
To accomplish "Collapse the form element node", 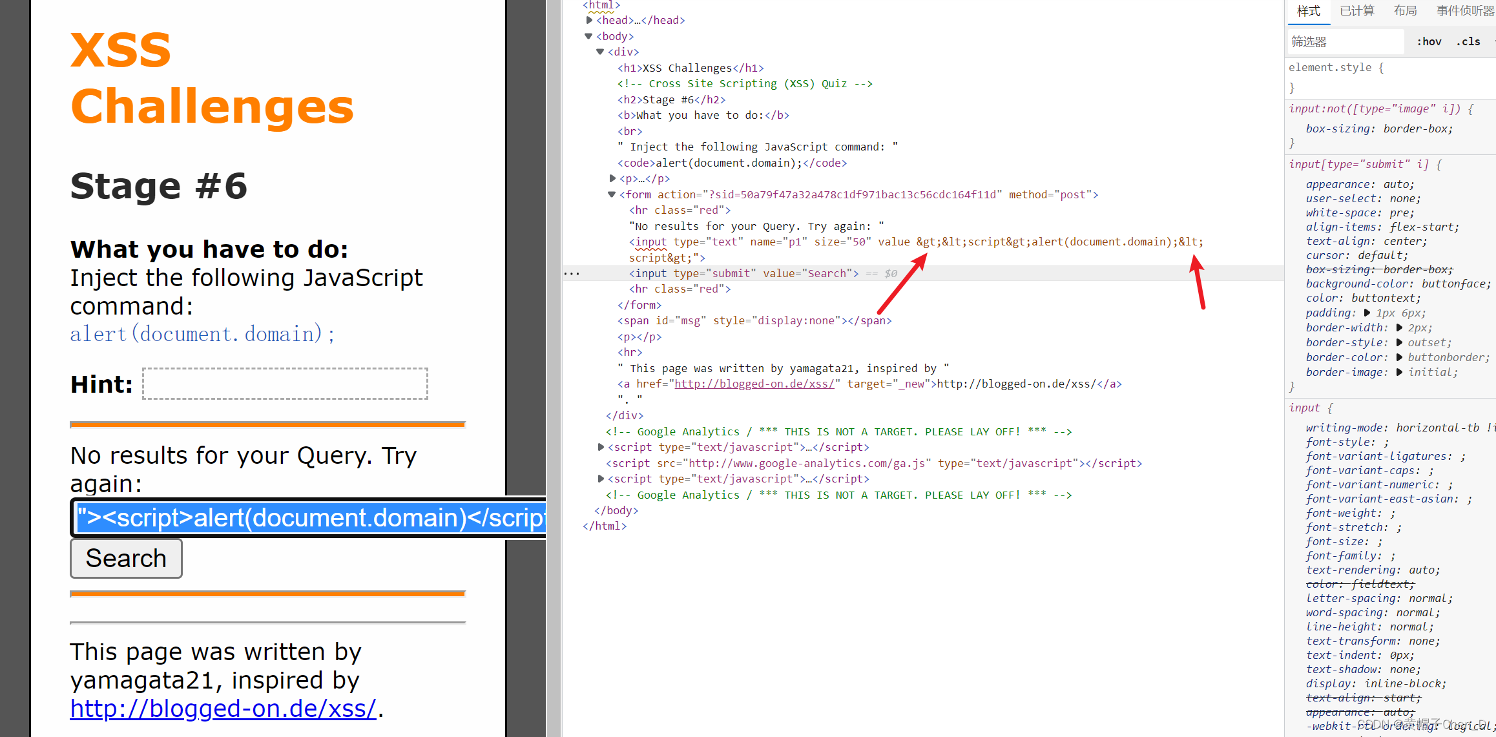I will (x=612, y=194).
